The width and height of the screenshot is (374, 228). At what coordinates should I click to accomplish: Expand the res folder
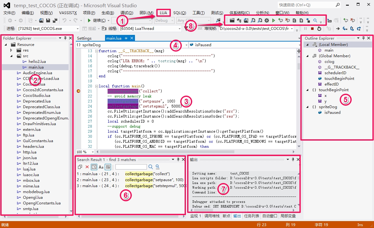point(11,50)
